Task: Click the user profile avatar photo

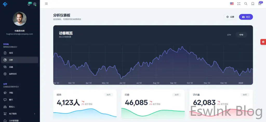Action: click(x=20, y=19)
